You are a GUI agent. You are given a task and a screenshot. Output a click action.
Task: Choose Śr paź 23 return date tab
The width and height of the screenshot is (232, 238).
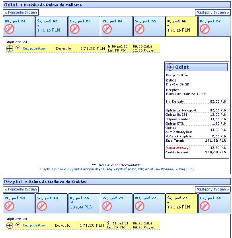(x=181, y=203)
